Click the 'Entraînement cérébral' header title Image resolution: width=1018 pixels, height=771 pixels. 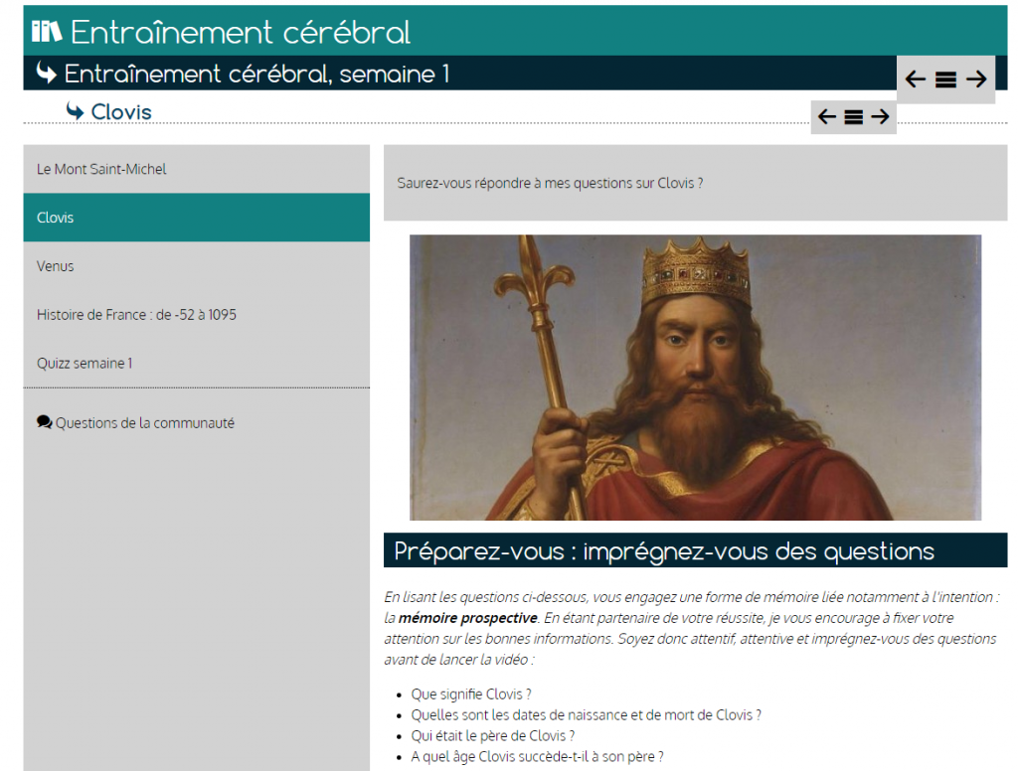coord(241,32)
